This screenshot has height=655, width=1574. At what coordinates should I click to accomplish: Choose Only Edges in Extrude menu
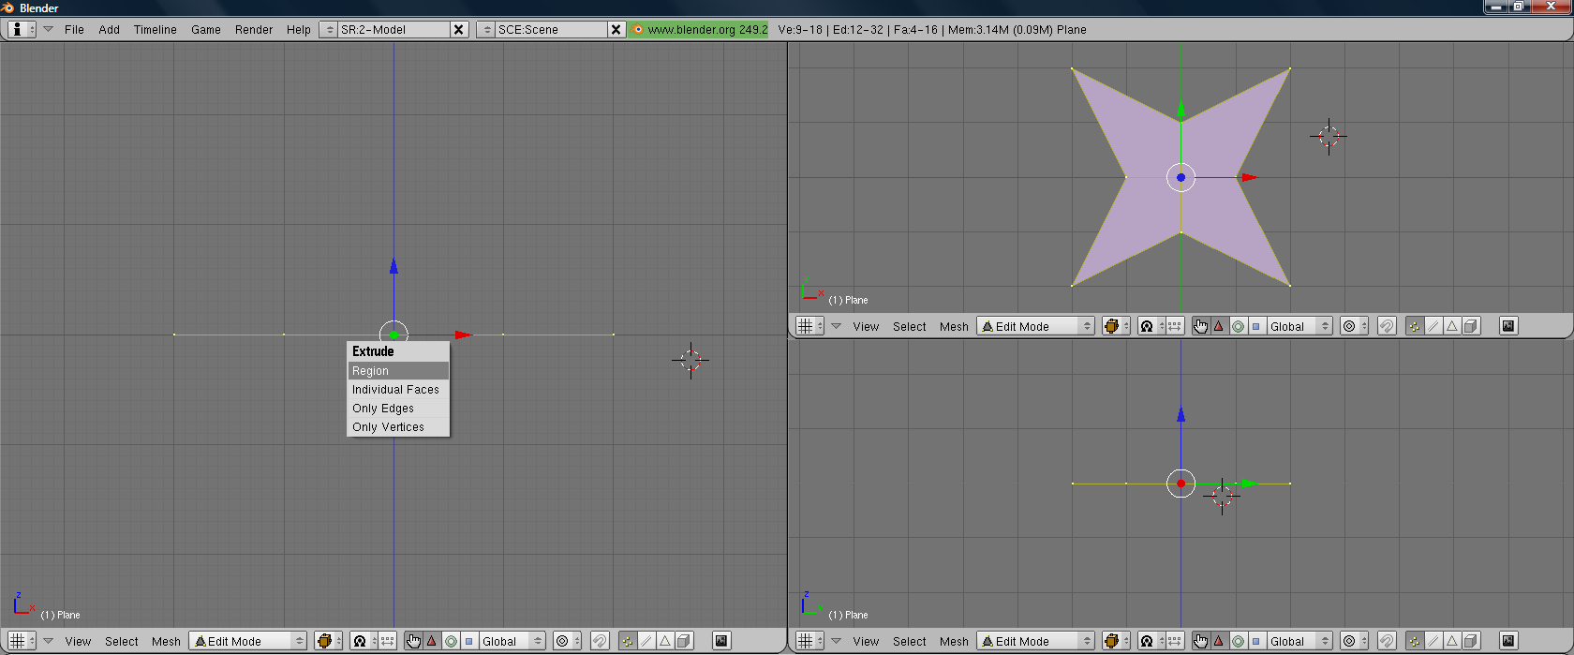tap(398, 409)
